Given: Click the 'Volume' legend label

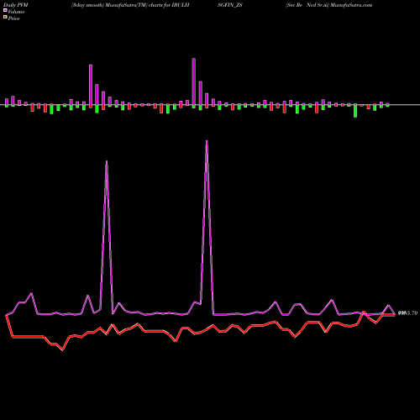Looking at the screenshot, I should click(16, 12).
